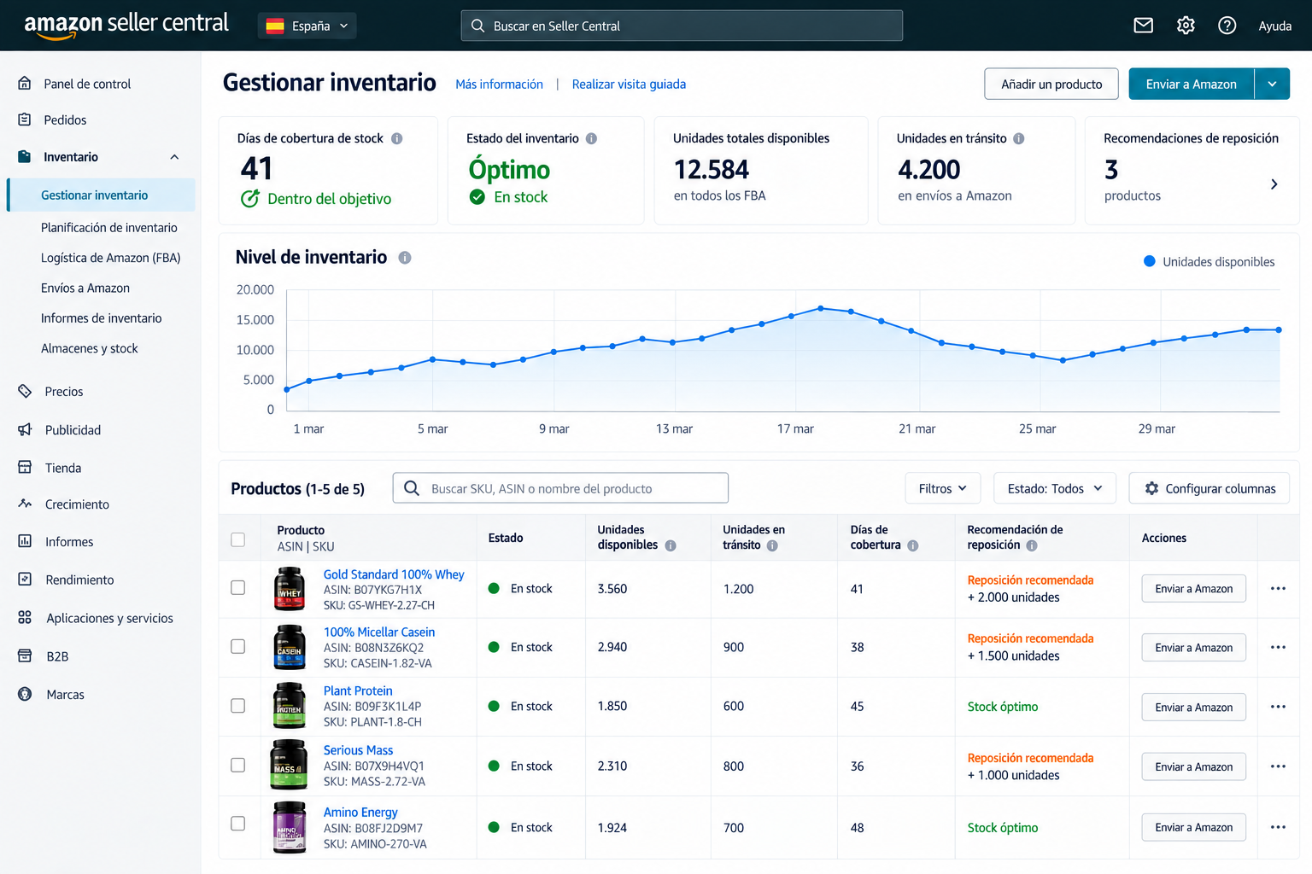Viewport: 1312px width, 874px height.
Task: Open the Más información link
Action: pos(499,84)
